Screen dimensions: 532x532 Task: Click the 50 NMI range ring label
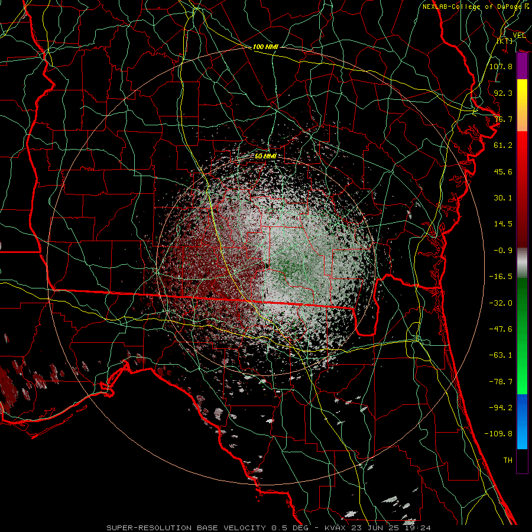(265, 156)
